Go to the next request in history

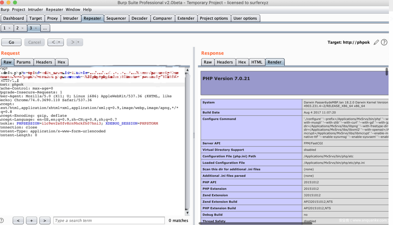(x=72, y=42)
